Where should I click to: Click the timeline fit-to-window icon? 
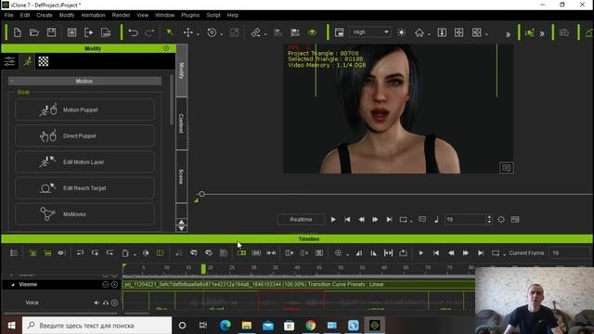click(x=388, y=253)
